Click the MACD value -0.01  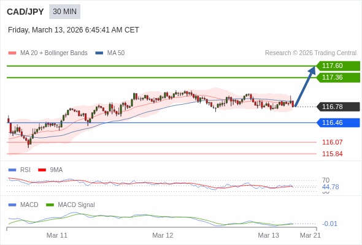[329, 224]
